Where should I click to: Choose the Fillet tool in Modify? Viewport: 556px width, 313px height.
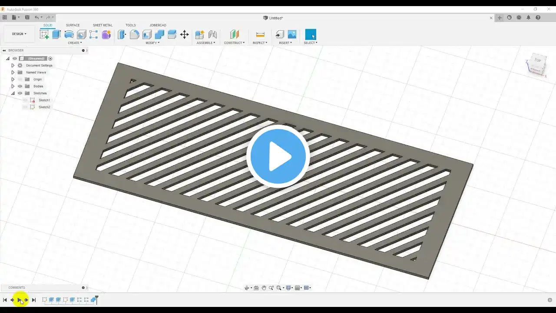pos(135,35)
